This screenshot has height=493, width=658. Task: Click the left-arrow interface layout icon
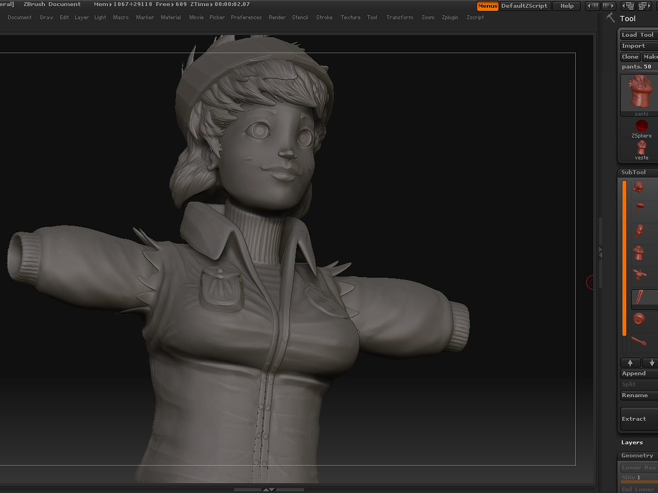[593, 6]
